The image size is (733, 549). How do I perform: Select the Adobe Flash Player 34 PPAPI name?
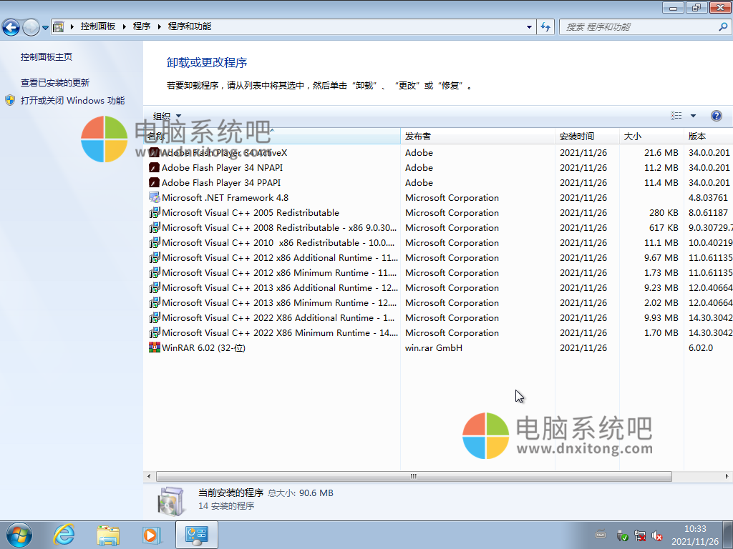pyautogui.click(x=221, y=182)
